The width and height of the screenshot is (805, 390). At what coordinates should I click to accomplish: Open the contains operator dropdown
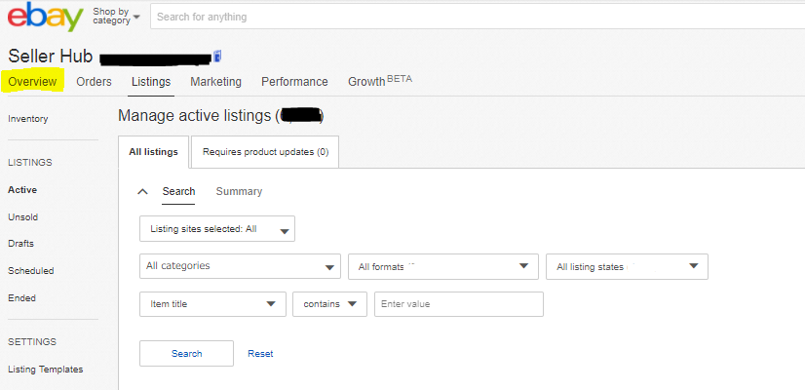point(329,304)
